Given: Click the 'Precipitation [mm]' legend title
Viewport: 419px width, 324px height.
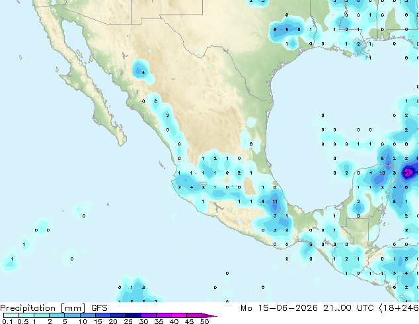Looking at the screenshot, I should click(43, 308).
